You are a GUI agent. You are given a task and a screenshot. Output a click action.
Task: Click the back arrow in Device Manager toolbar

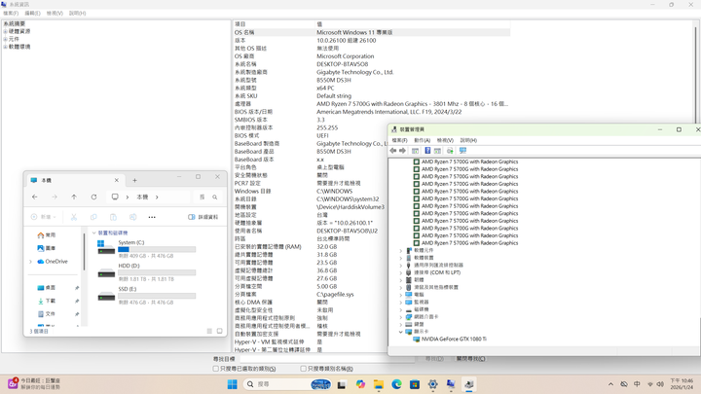393,151
